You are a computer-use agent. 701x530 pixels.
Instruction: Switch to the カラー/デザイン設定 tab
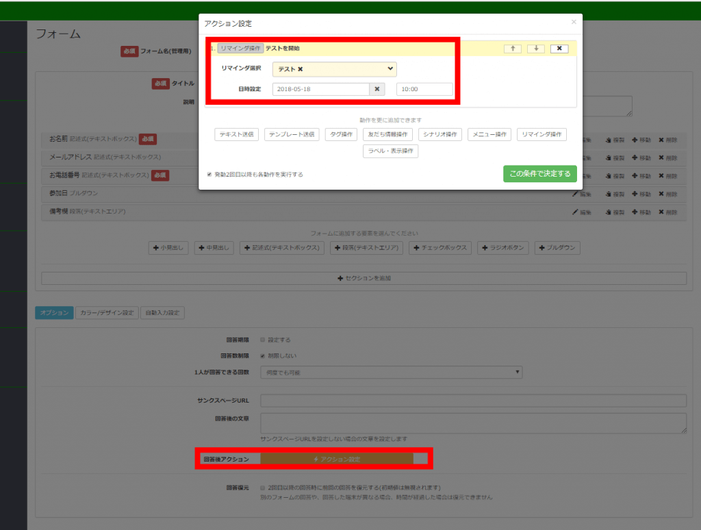(107, 313)
